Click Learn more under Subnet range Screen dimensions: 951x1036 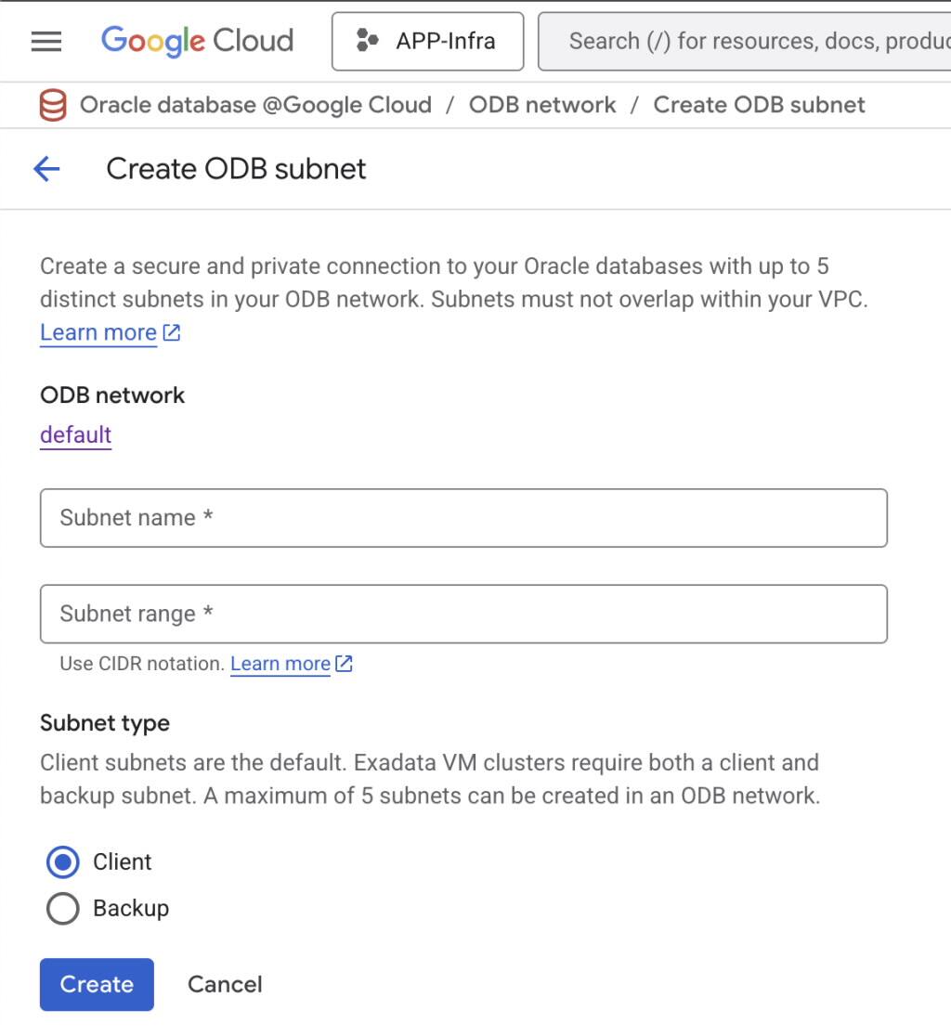click(280, 663)
